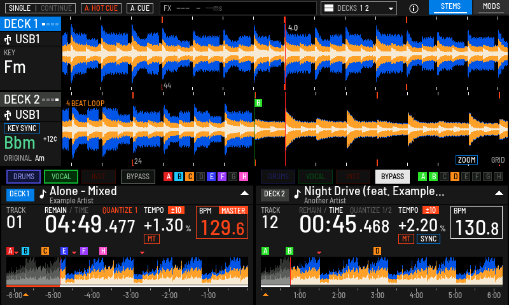Disable KEY SYNC on Deck 2
509x305 pixels.
[x=22, y=128]
